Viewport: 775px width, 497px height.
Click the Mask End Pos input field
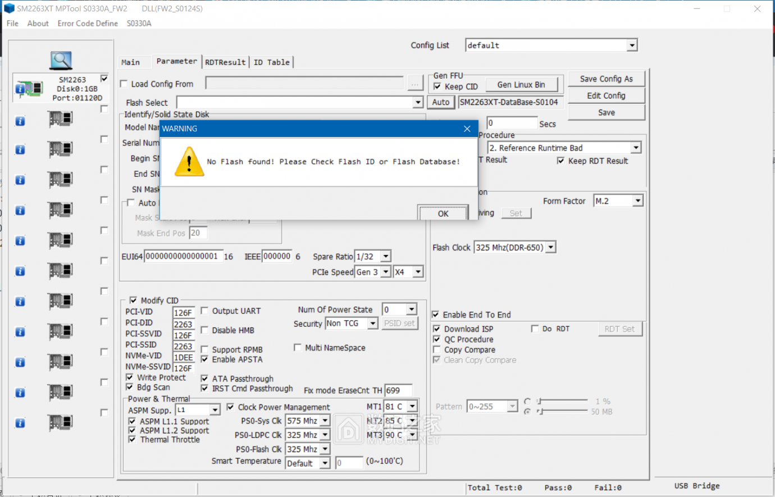(198, 232)
